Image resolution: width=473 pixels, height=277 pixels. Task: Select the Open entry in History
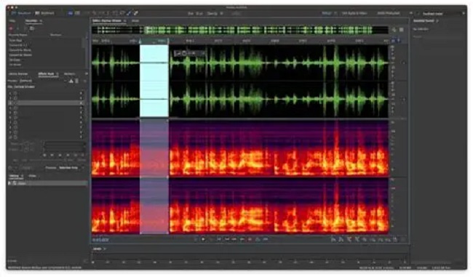48,183
